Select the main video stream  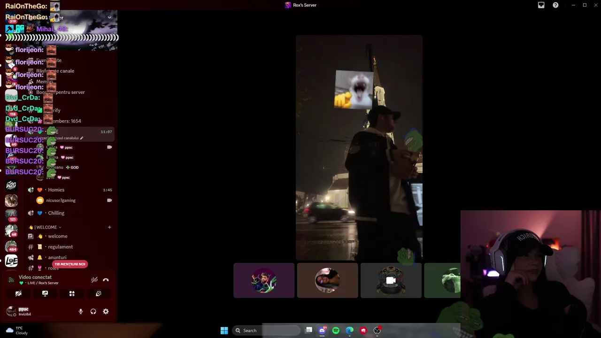point(359,147)
